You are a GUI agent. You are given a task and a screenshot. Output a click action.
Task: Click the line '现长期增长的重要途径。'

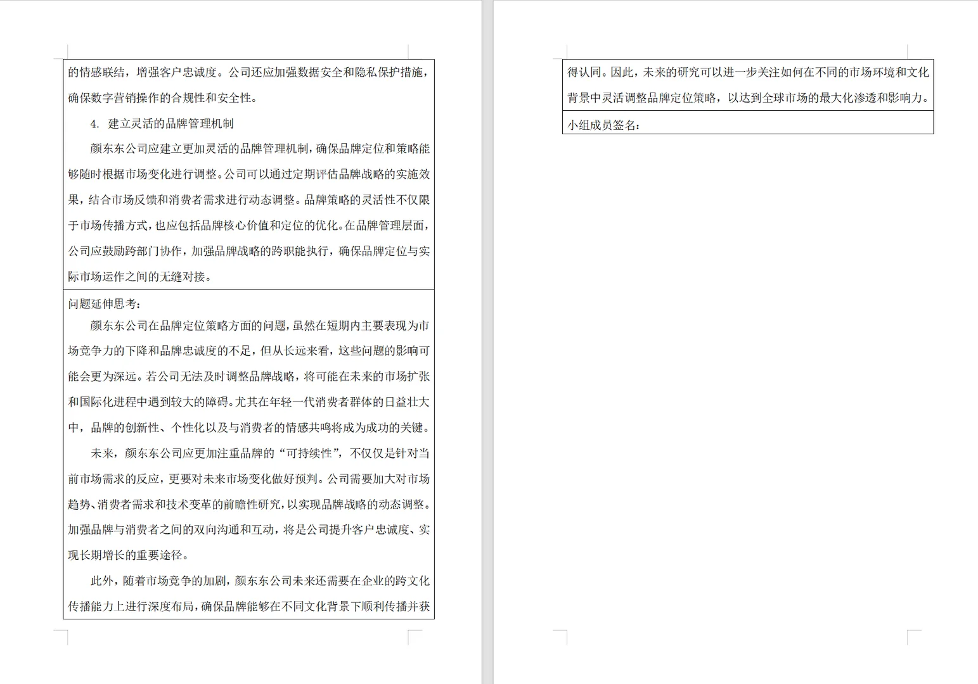click(129, 555)
